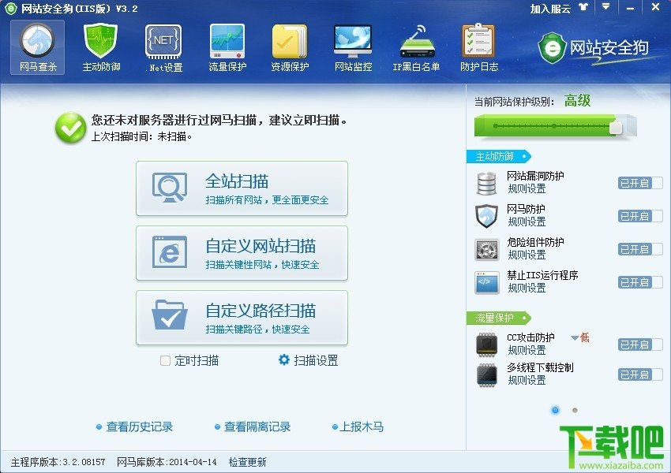671x473 pixels.
Task: Click 检查更新 in the status bar
Action: pos(247,462)
